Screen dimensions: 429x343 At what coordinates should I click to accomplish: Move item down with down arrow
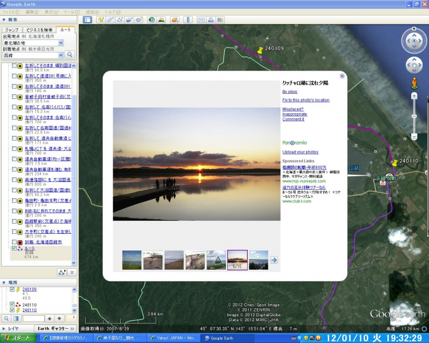pos(59,318)
